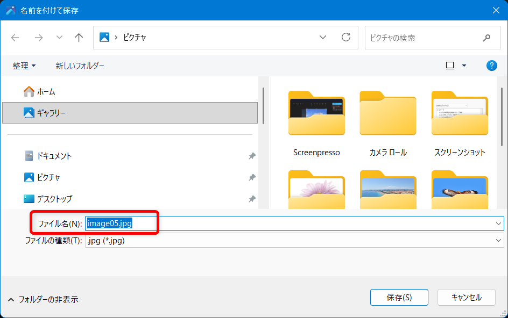Open the 整理 menu
508x318 pixels.
point(24,66)
